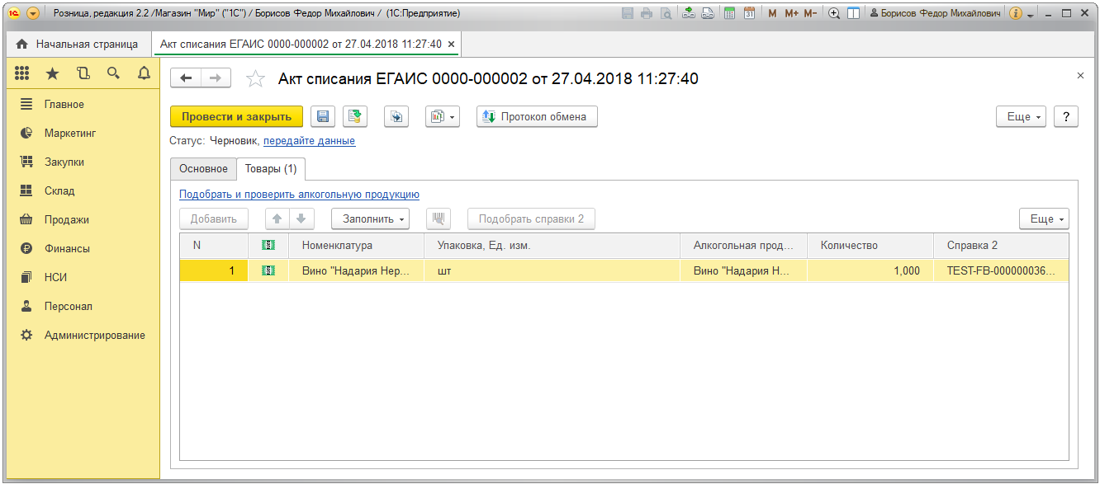1100x484 pixels.
Task: Click Провести и закрыть button
Action: 236,117
